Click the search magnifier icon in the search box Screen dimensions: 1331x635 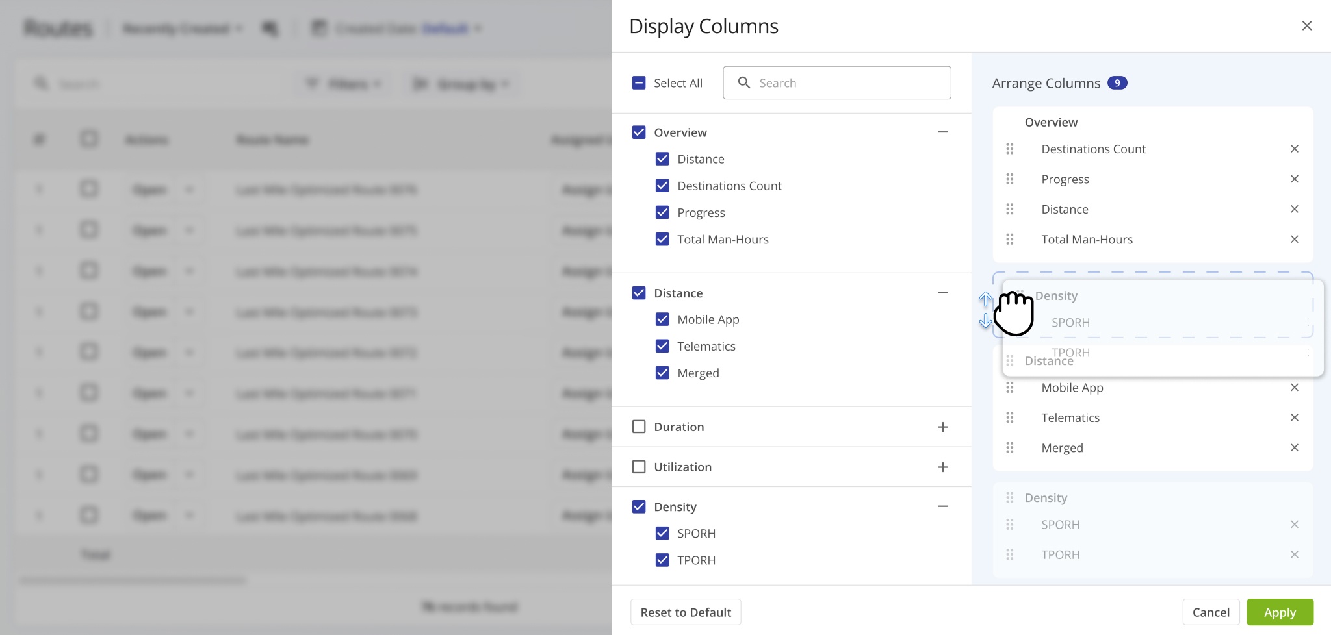(745, 82)
